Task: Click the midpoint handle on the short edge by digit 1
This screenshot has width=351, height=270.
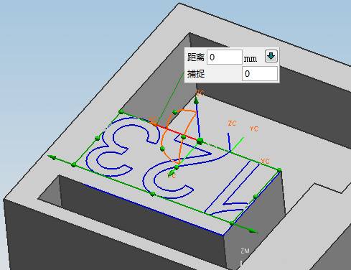Action: pos(256,197)
